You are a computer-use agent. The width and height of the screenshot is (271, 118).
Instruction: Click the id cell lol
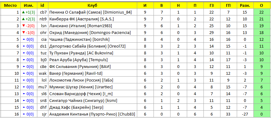tap(42, 80)
